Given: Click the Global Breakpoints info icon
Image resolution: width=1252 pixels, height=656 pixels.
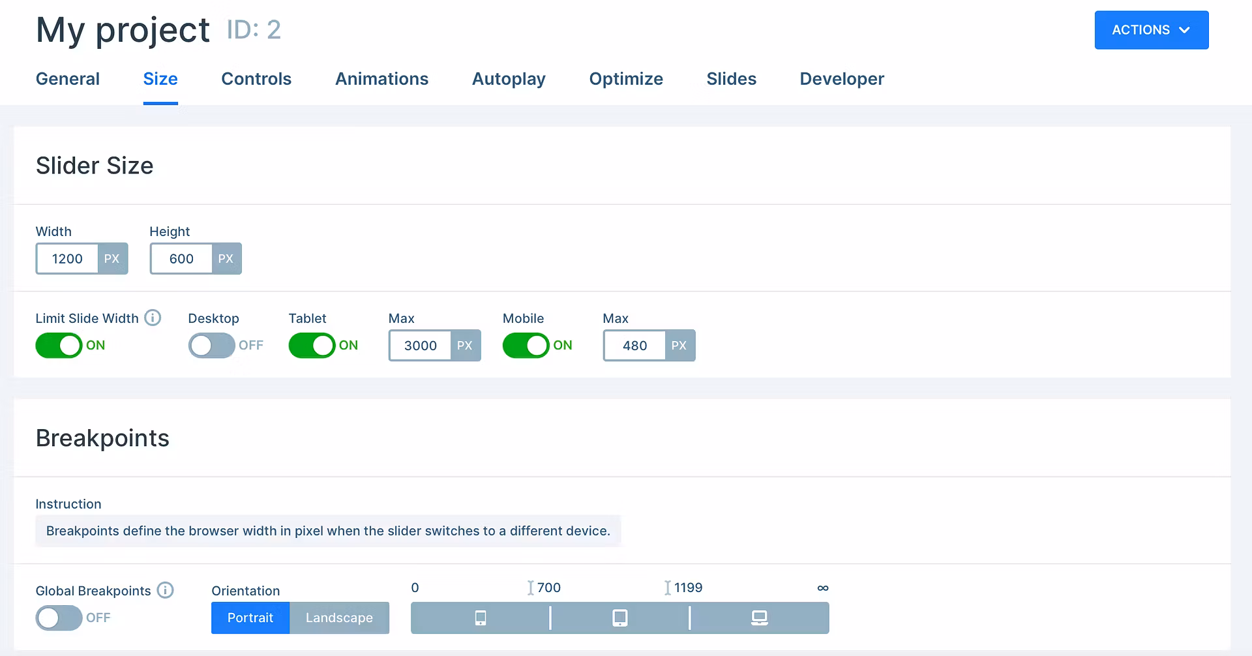Looking at the screenshot, I should (166, 590).
